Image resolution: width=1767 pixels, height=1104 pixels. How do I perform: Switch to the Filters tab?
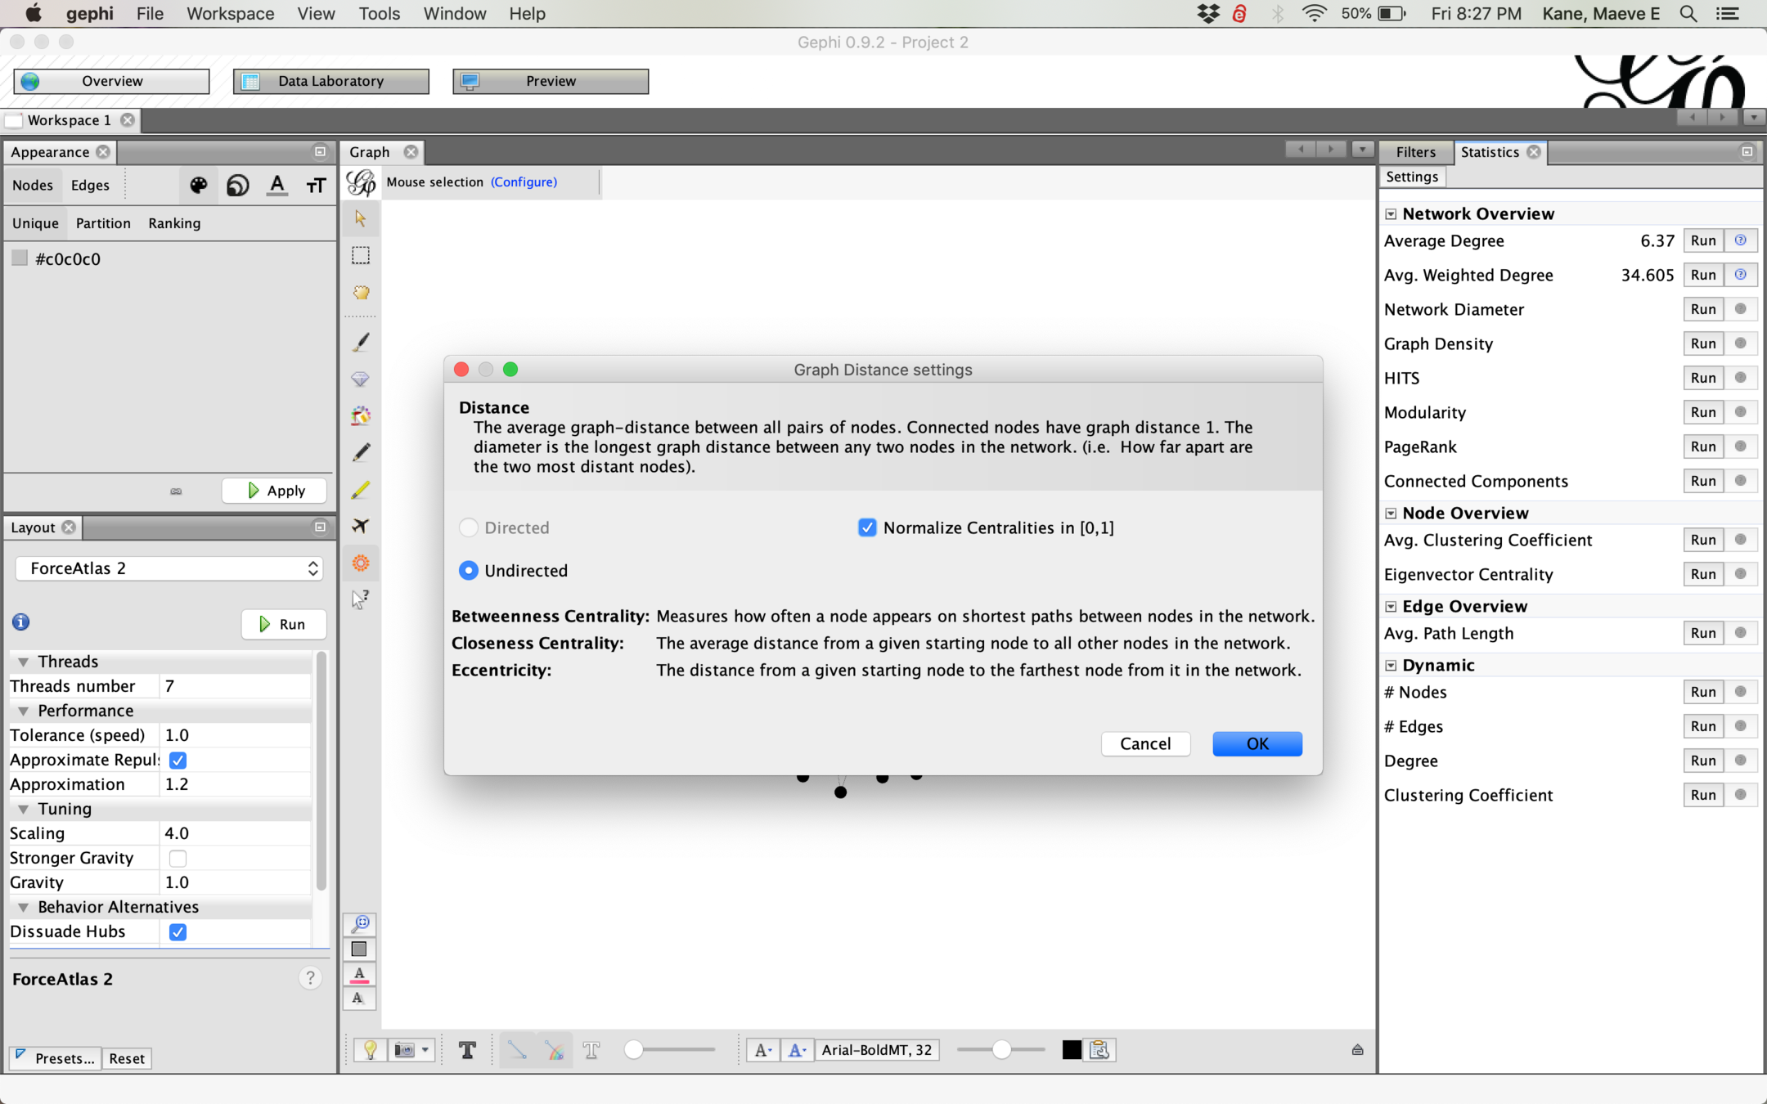point(1415,152)
